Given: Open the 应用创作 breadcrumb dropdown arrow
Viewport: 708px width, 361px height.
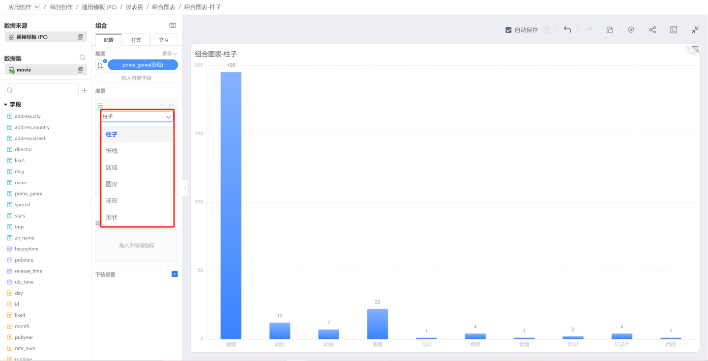Looking at the screenshot, I should tap(37, 7).
